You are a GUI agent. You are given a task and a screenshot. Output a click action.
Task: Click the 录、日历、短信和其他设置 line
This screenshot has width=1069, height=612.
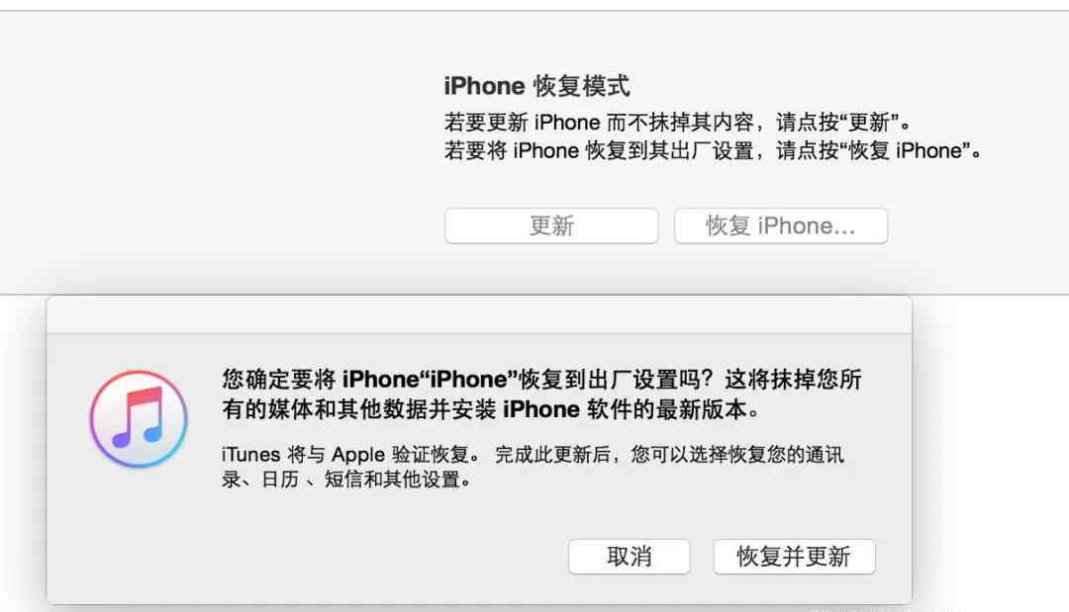(346, 480)
